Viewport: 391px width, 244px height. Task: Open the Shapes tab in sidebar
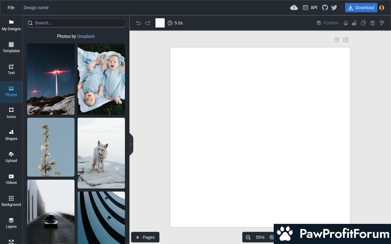11,135
